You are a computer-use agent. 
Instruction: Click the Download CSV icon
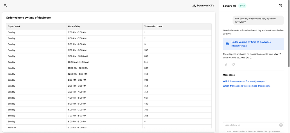pyautogui.click(x=194, y=5)
